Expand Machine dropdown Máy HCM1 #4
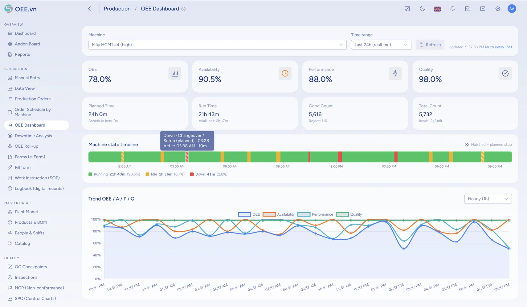527x307 pixels. click(x=217, y=45)
